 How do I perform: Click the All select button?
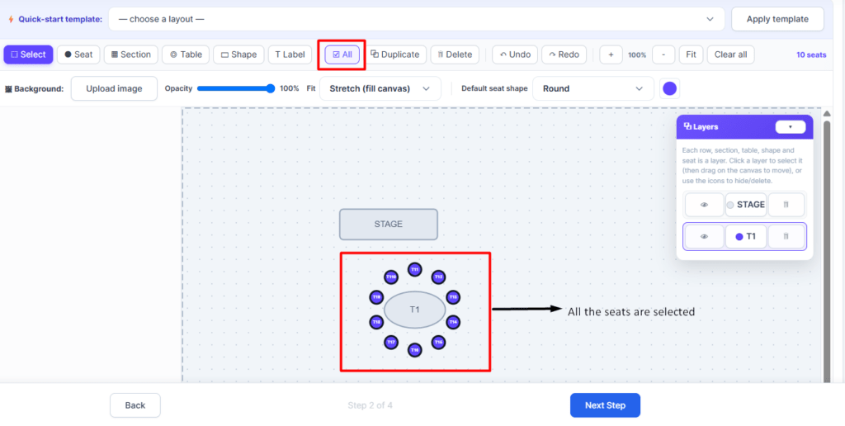(x=342, y=54)
